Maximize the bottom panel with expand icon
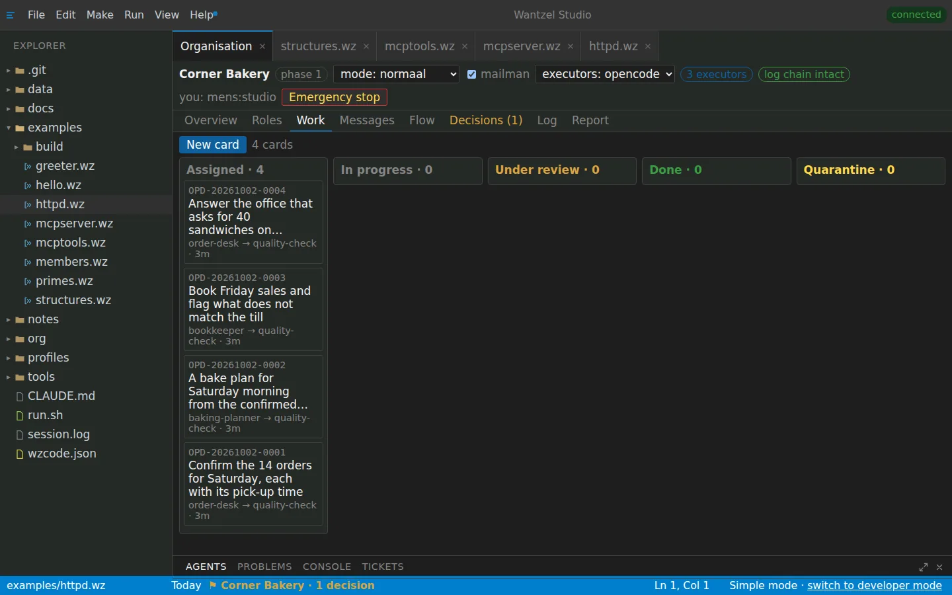The height and width of the screenshot is (595, 952). (924, 567)
